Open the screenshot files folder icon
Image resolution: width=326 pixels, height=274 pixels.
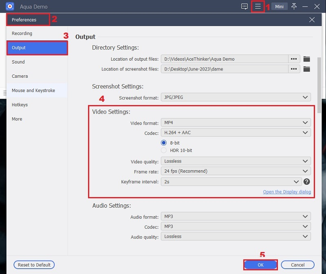click(306, 70)
